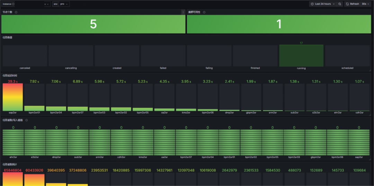Click the info icon beside 任务读取/写入差值 title
The image size is (374, 186).
click(x=26, y=120)
